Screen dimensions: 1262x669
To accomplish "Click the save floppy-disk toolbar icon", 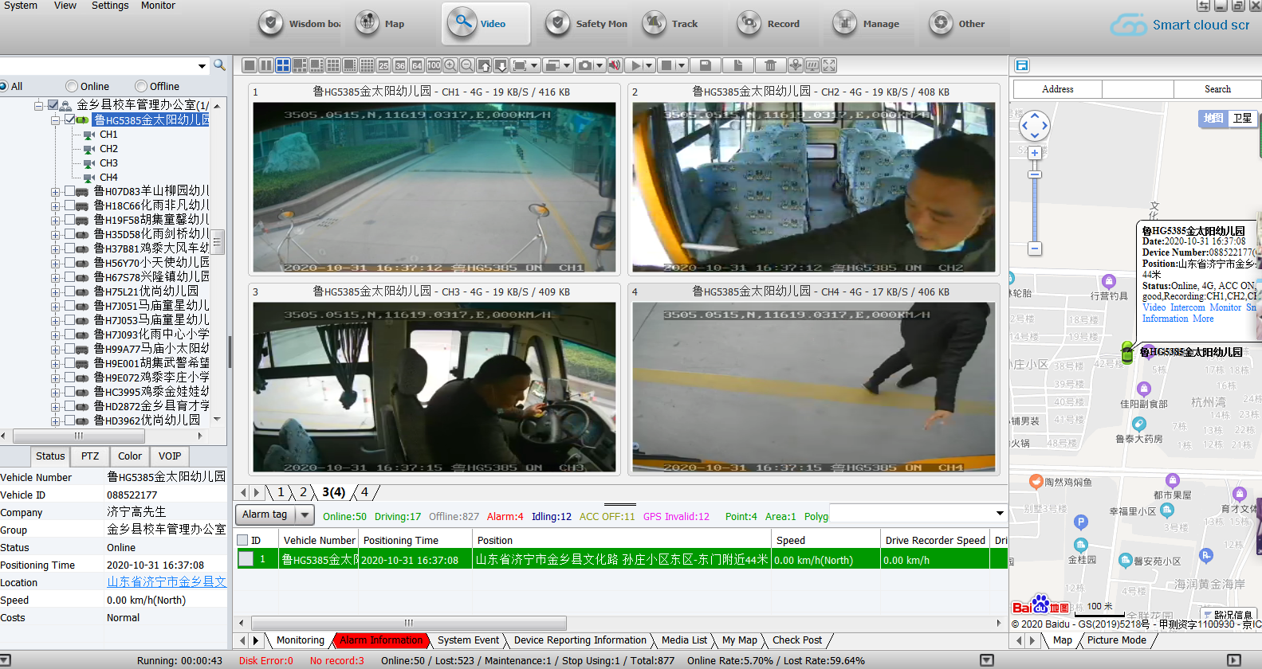I will click(x=705, y=65).
